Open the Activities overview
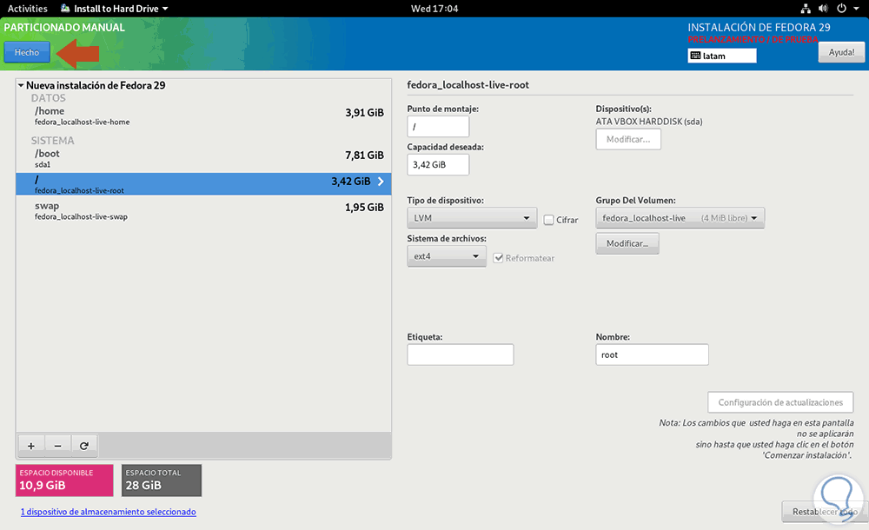This screenshot has width=869, height=530. [x=27, y=9]
